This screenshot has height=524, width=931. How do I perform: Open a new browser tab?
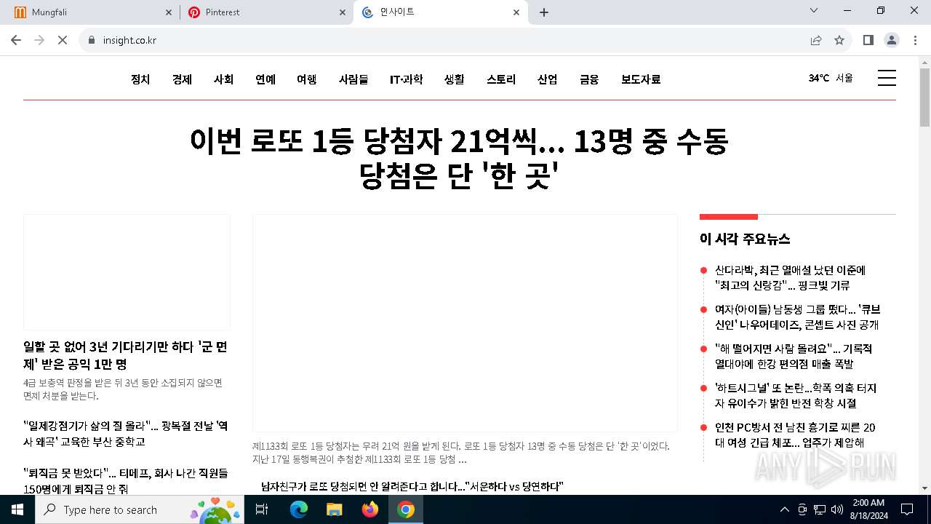(x=544, y=12)
